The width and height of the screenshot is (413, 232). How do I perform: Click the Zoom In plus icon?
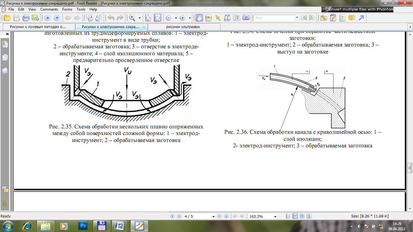tap(183, 18)
